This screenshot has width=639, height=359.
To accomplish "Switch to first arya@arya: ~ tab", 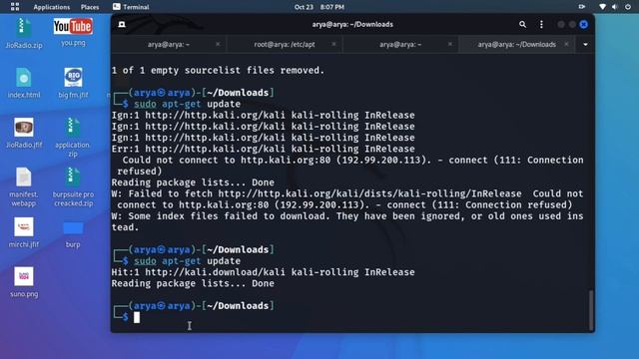I will pos(169,44).
